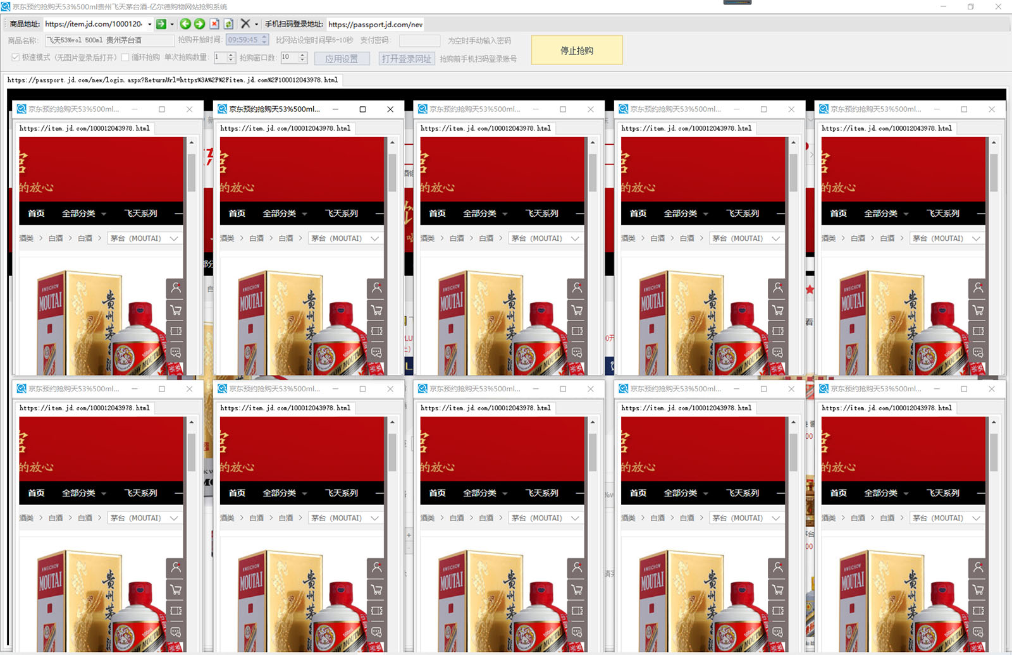
Task: Open dropdown arrow beside the green go icon
Action: [x=172, y=25]
